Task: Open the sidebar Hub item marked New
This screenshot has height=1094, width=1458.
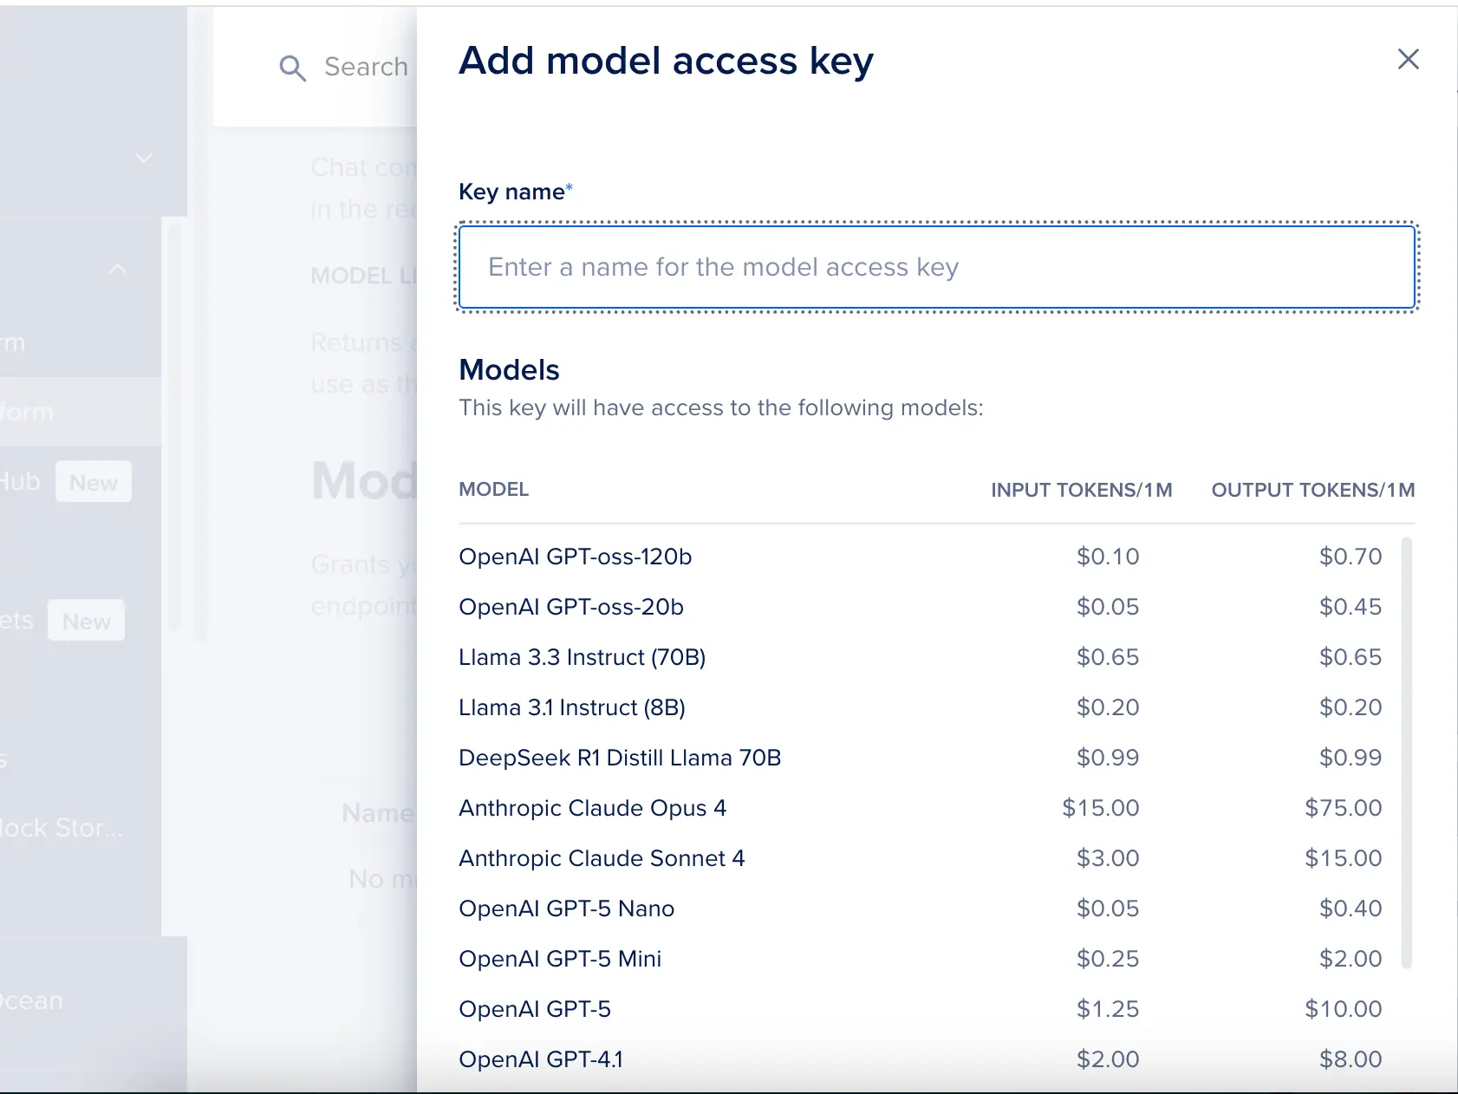Action: click(21, 482)
